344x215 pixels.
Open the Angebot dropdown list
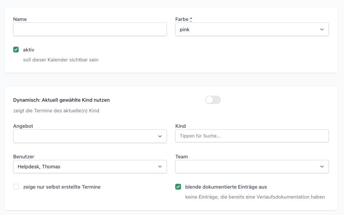point(85,136)
